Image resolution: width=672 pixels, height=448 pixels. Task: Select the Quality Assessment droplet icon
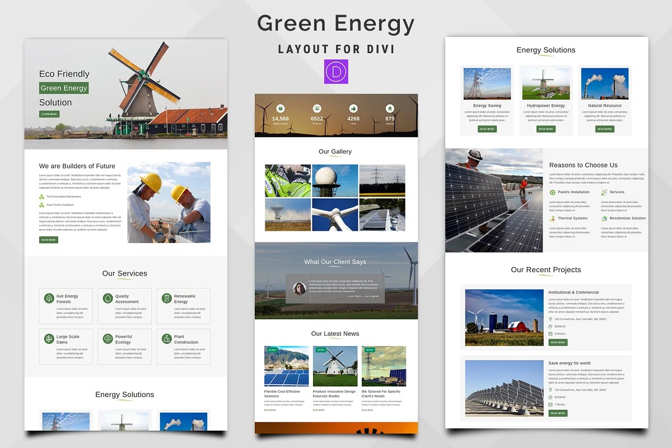108,298
